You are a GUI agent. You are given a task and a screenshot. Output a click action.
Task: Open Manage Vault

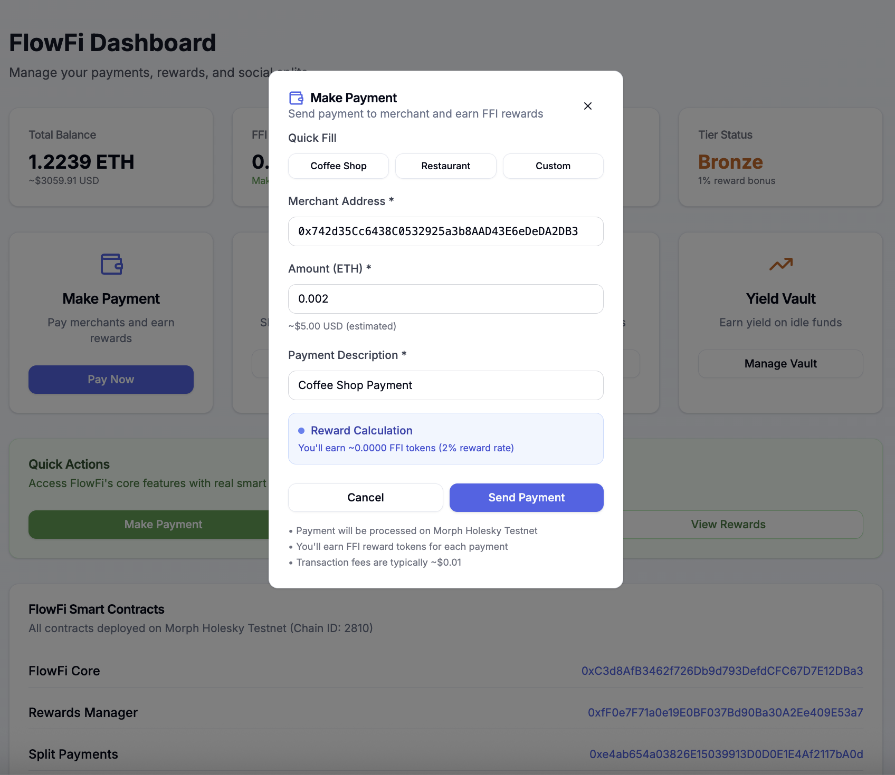click(780, 364)
